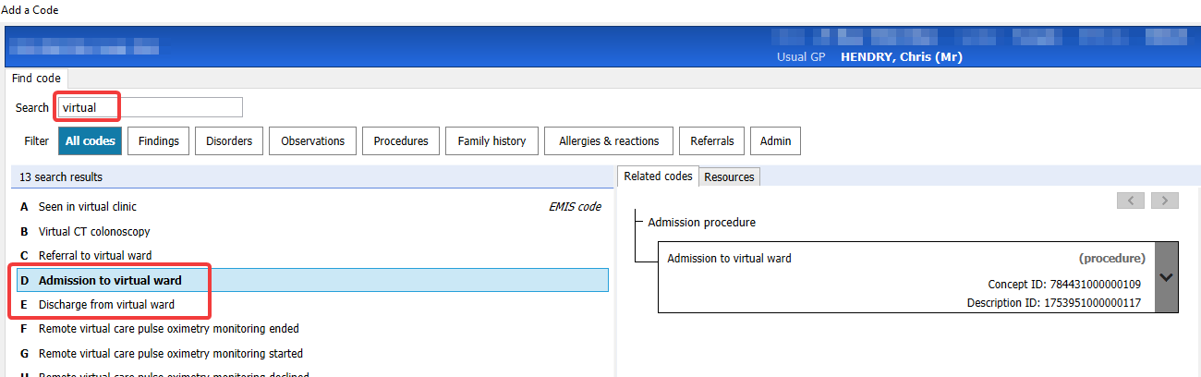This screenshot has height=377, width=1201.
Task: Select result Seen in virtual clinic
Action: point(312,207)
